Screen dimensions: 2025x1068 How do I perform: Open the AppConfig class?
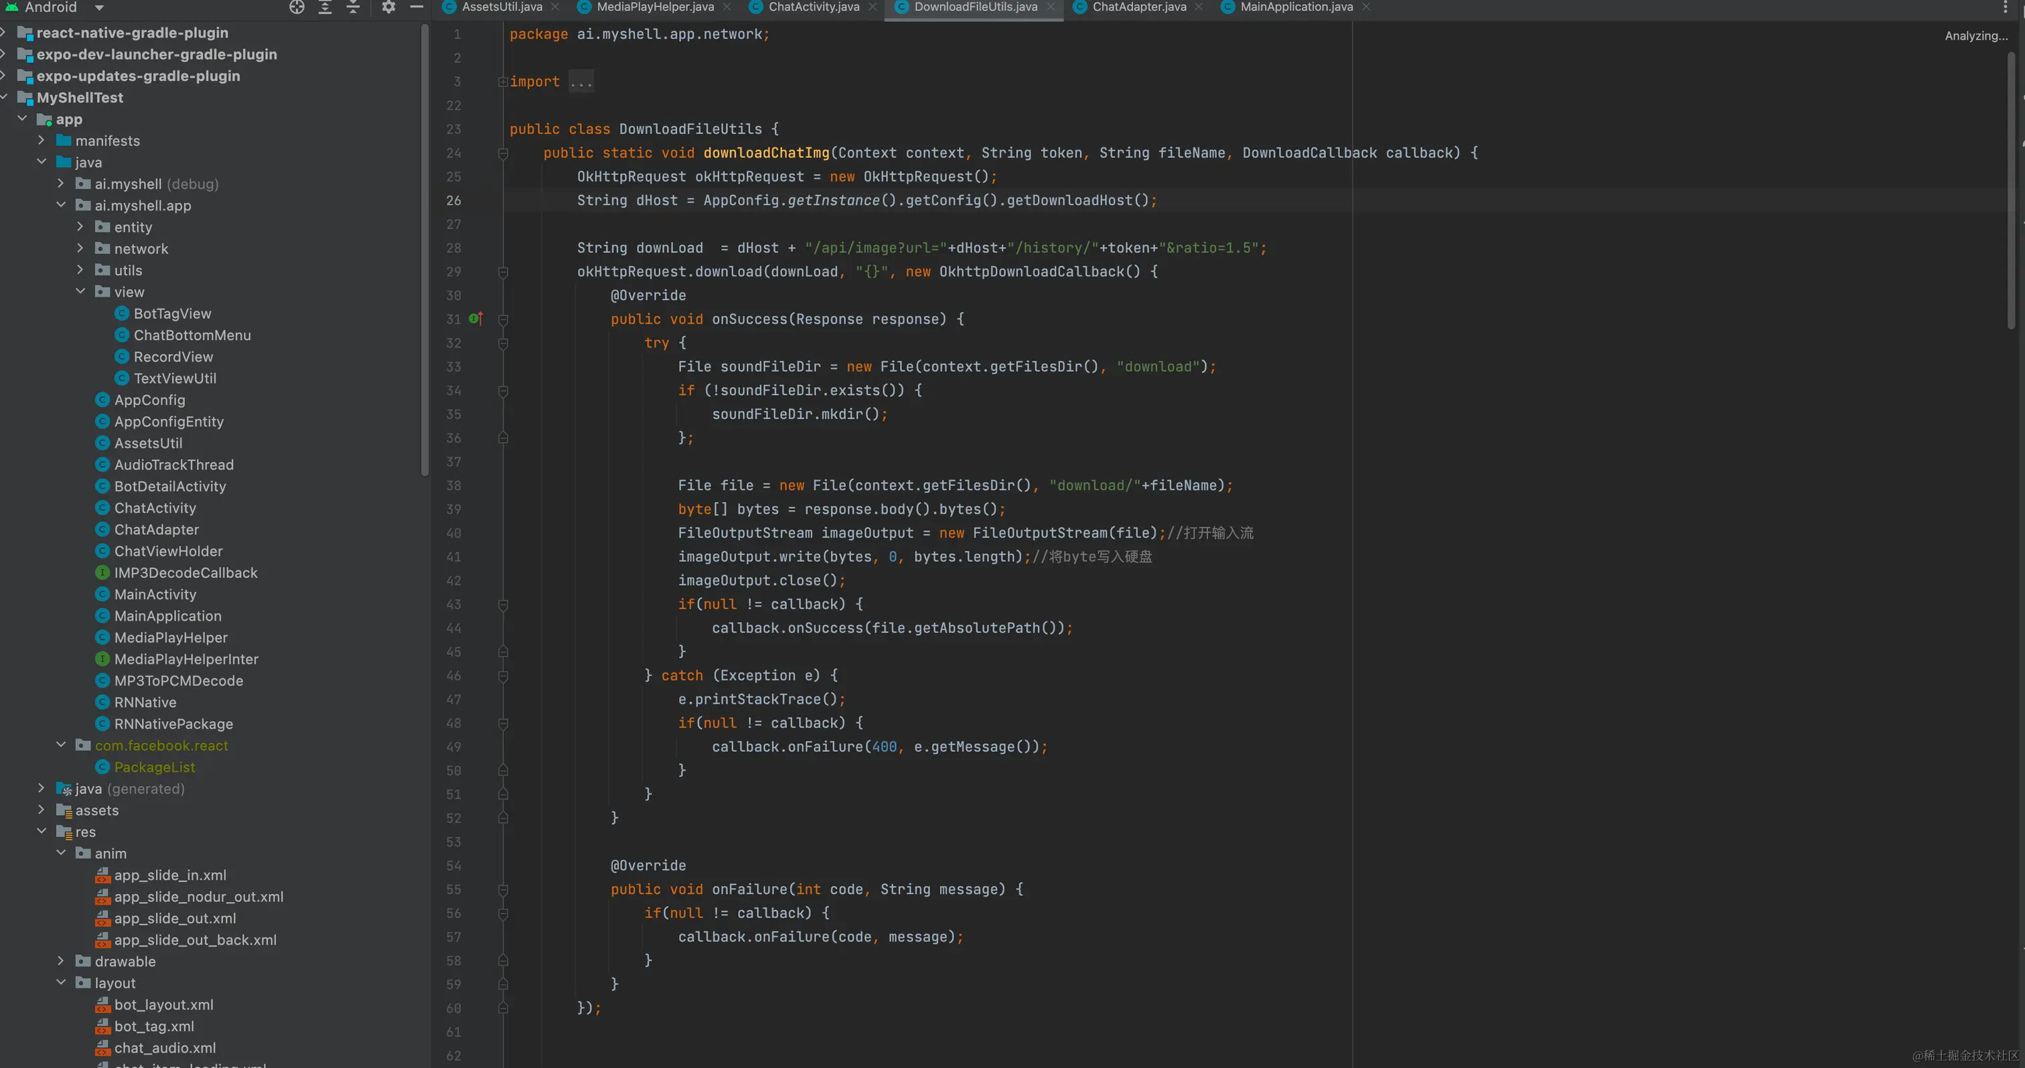click(x=149, y=400)
